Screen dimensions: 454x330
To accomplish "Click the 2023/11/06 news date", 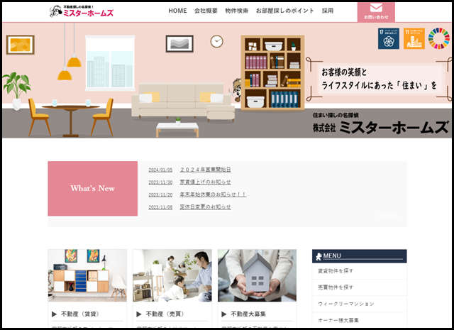I will (x=160, y=207).
